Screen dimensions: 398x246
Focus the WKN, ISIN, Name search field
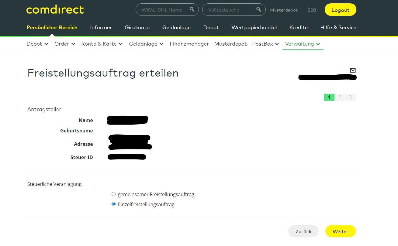tap(162, 10)
